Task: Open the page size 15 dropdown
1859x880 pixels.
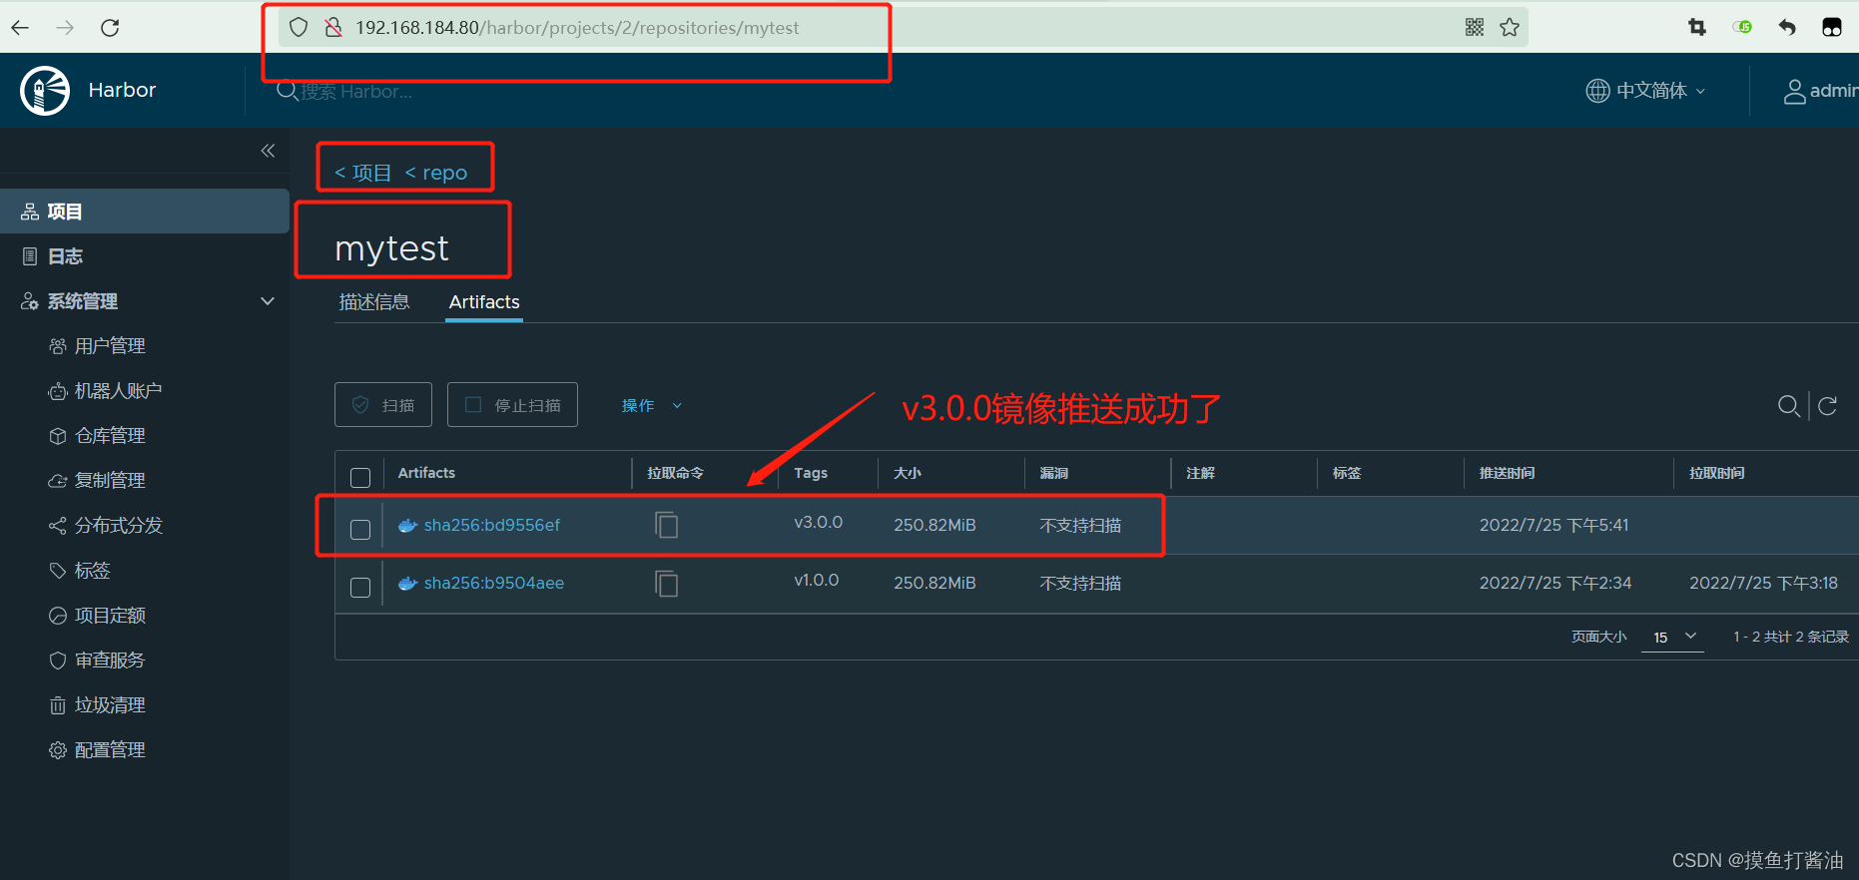Action: tap(1673, 637)
